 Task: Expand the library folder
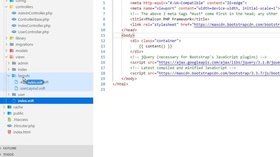(6, 38)
